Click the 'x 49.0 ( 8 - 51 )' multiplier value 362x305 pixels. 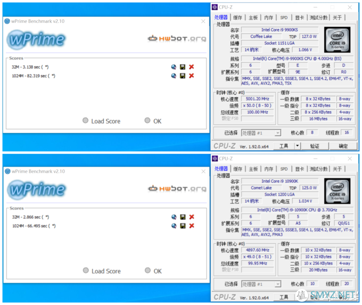(258, 257)
